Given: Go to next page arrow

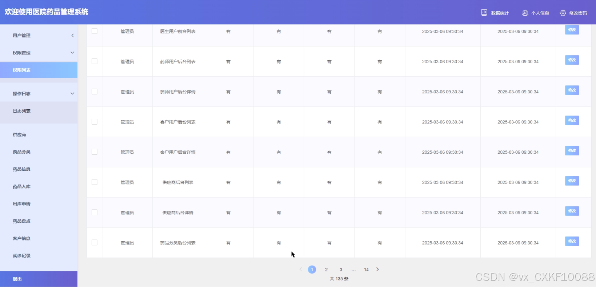Looking at the screenshot, I should (x=377, y=269).
